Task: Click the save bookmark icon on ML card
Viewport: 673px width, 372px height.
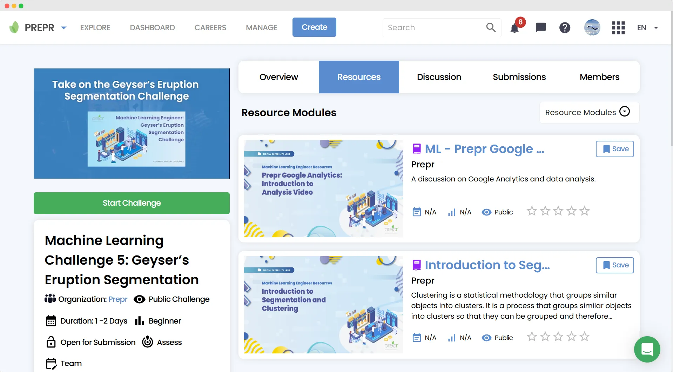Action: [606, 149]
